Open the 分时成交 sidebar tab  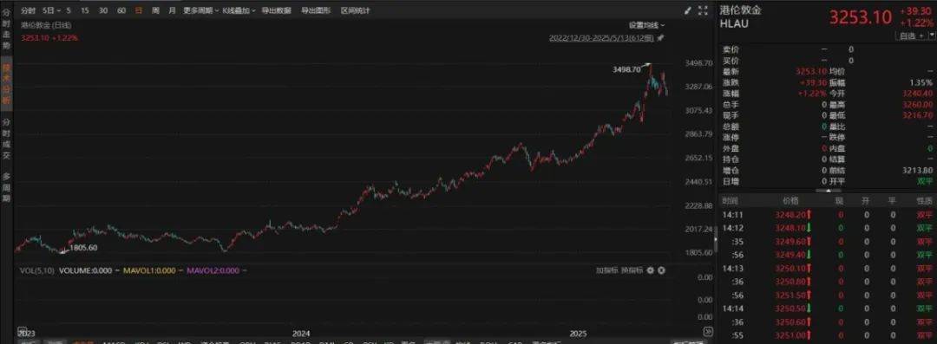tap(7, 138)
